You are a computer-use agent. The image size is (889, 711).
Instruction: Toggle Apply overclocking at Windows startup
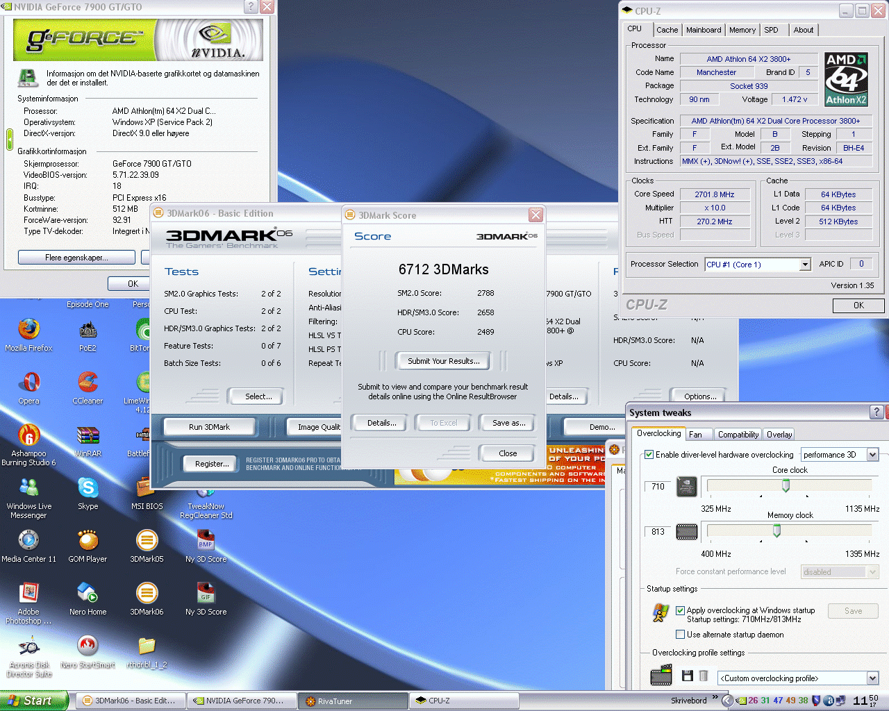point(681,611)
